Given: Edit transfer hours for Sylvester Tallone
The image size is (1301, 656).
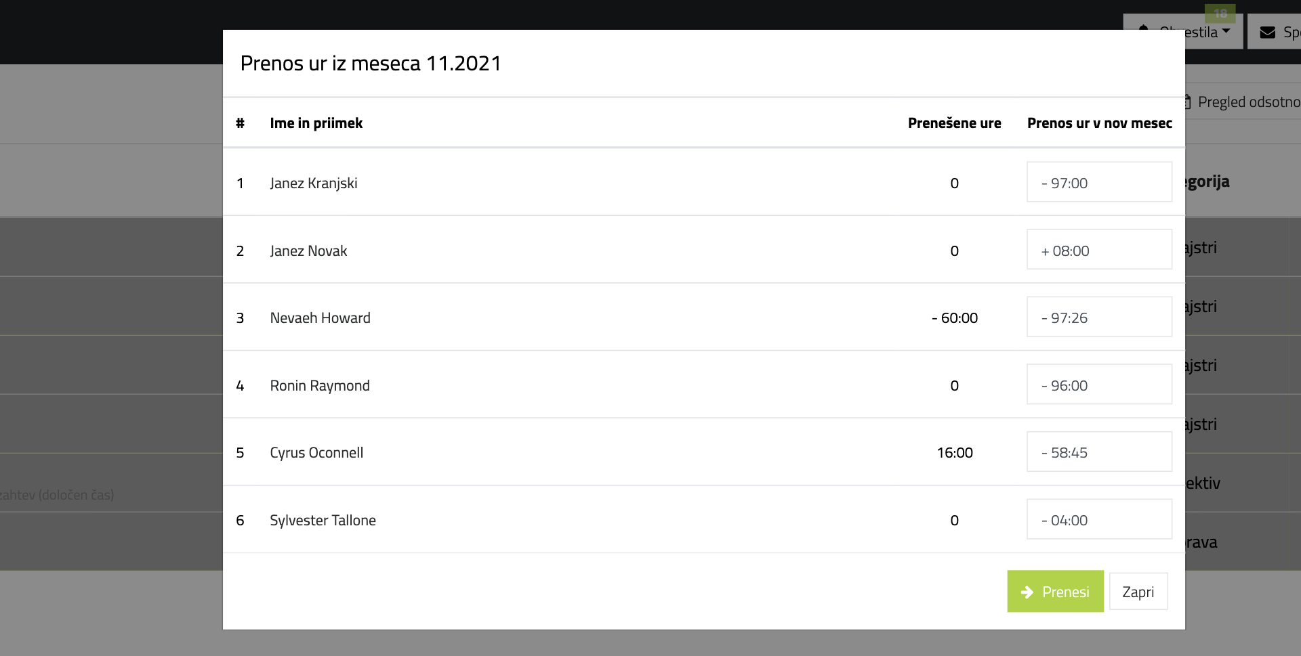Looking at the screenshot, I should [x=1099, y=519].
